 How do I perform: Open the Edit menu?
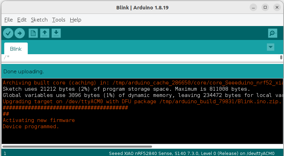[x=22, y=20]
